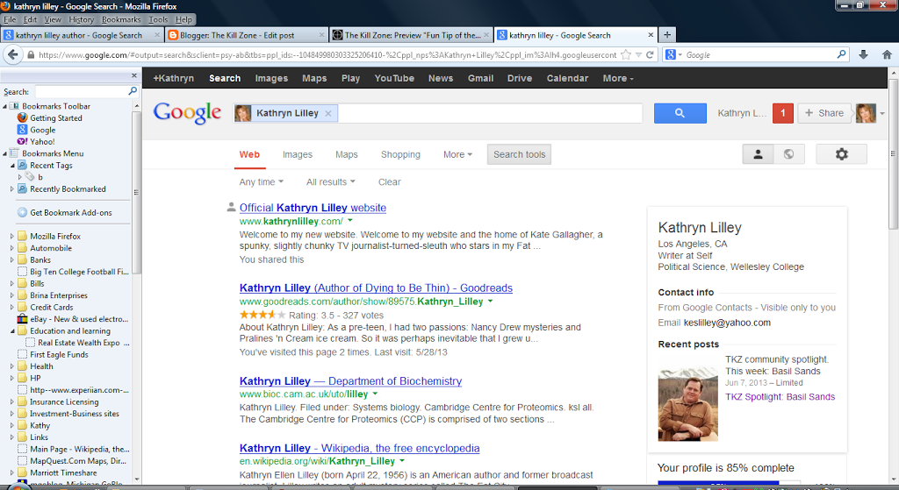899x490 pixels.
Task: Open the red notifications badge showing 1
Action: coord(782,113)
